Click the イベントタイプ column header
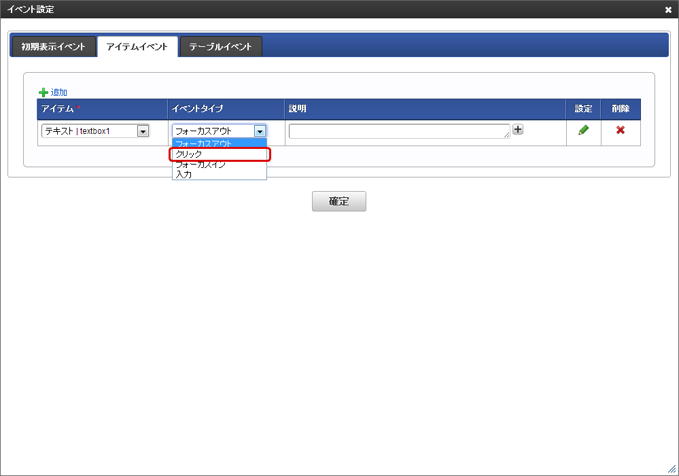Screen dimensions: 679x476 [x=226, y=109]
